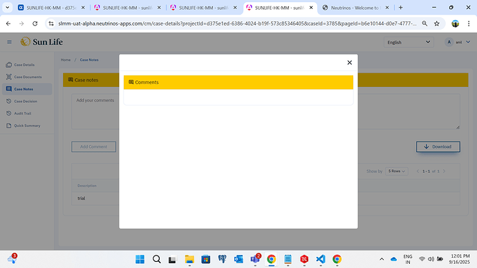Click the URL address bar
Image resolution: width=477 pixels, height=268 pixels.
[x=237, y=23]
